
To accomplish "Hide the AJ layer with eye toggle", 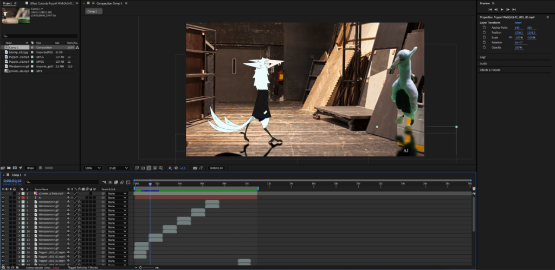I will click(x=3, y=197).
